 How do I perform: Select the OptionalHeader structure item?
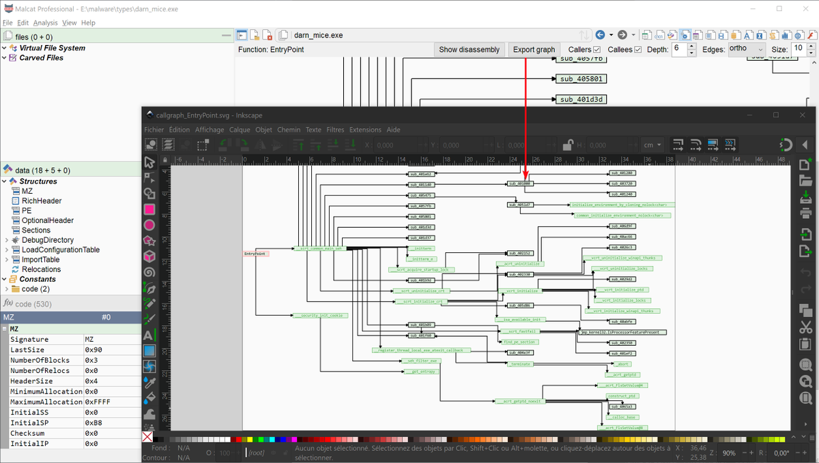48,220
